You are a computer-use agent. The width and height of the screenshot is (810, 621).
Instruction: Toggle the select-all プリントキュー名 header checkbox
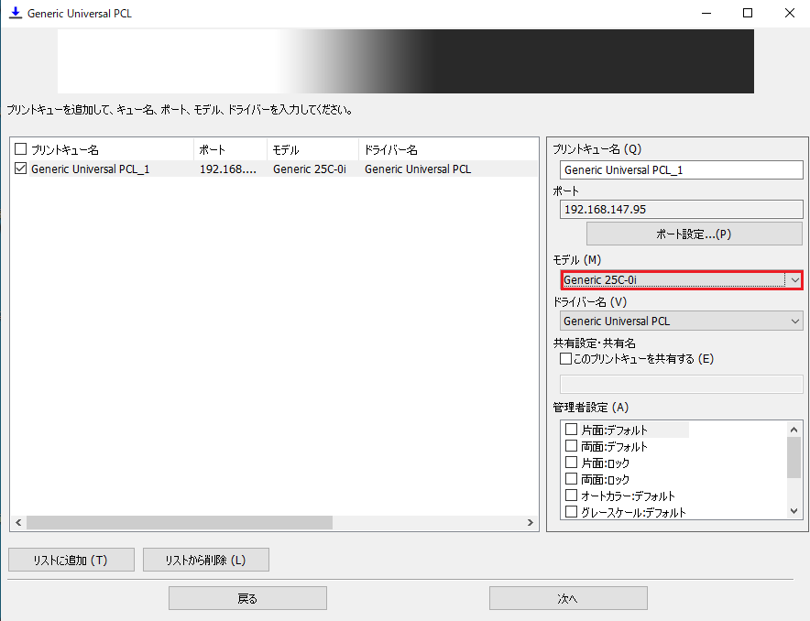click(21, 150)
